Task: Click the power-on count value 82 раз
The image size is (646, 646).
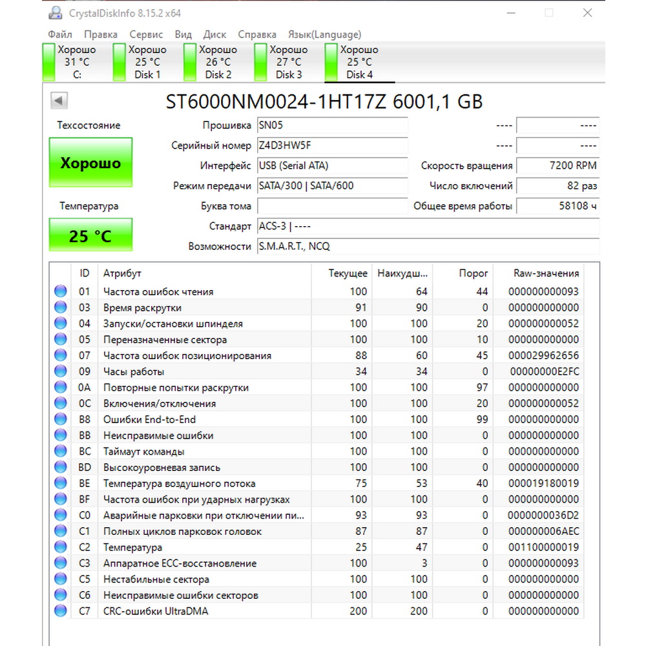Action: pyautogui.click(x=558, y=186)
